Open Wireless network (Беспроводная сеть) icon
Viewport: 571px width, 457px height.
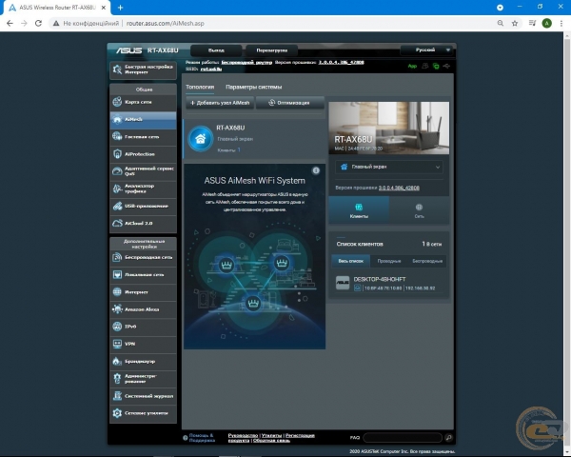(x=117, y=257)
